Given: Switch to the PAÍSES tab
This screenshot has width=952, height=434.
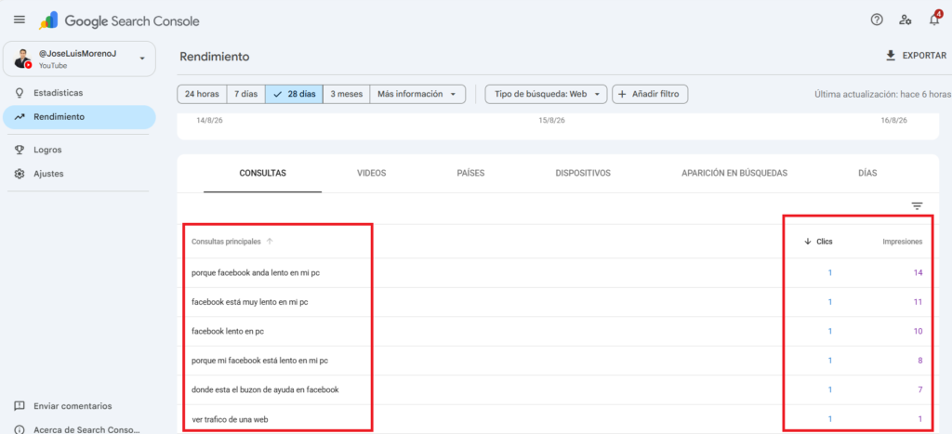Looking at the screenshot, I should 470,173.
